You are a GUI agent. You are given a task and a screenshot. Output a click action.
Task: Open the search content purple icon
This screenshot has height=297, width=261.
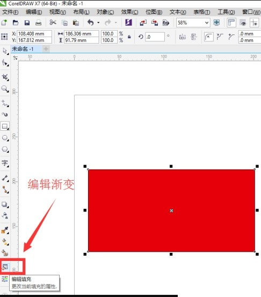point(128,23)
